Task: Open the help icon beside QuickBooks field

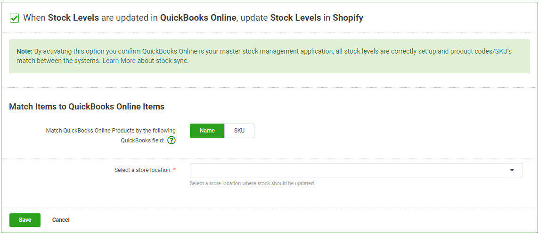Action: (171, 140)
